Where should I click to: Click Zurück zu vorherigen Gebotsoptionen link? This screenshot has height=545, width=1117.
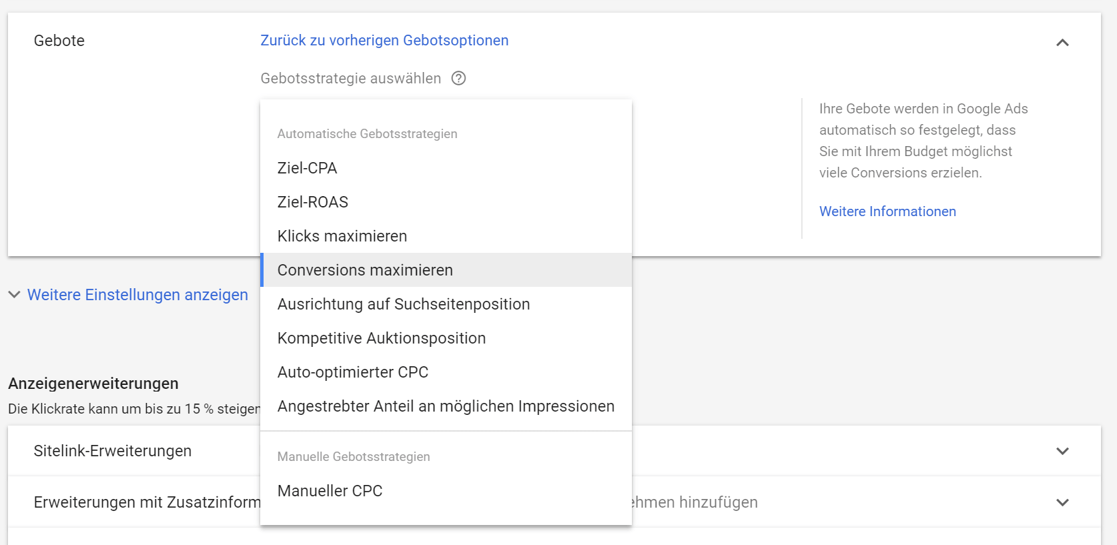(384, 41)
